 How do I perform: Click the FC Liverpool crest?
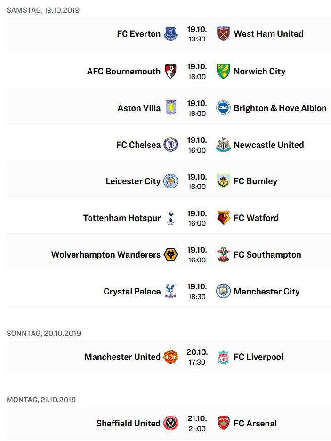(x=223, y=357)
